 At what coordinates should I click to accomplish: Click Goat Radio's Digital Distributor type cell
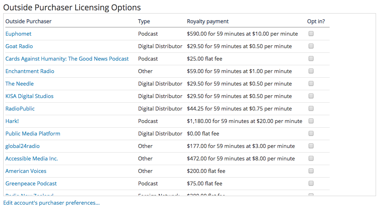pos(160,46)
